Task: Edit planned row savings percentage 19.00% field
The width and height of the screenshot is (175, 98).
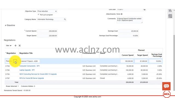Action: tap(156, 61)
